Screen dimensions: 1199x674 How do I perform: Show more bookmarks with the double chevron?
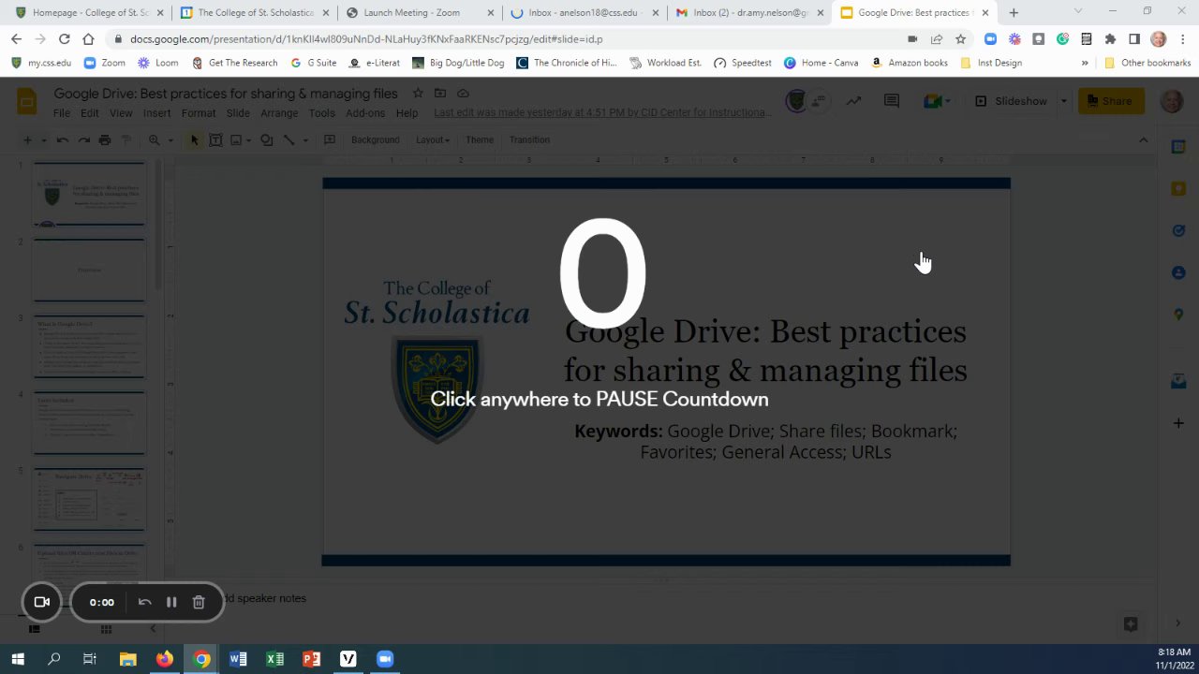point(1085,63)
